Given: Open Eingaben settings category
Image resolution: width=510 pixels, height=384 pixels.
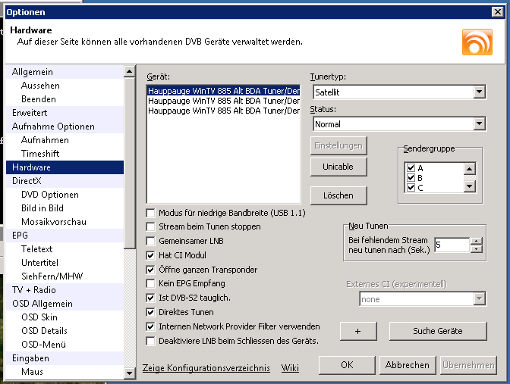Looking at the screenshot, I should pos(65,358).
